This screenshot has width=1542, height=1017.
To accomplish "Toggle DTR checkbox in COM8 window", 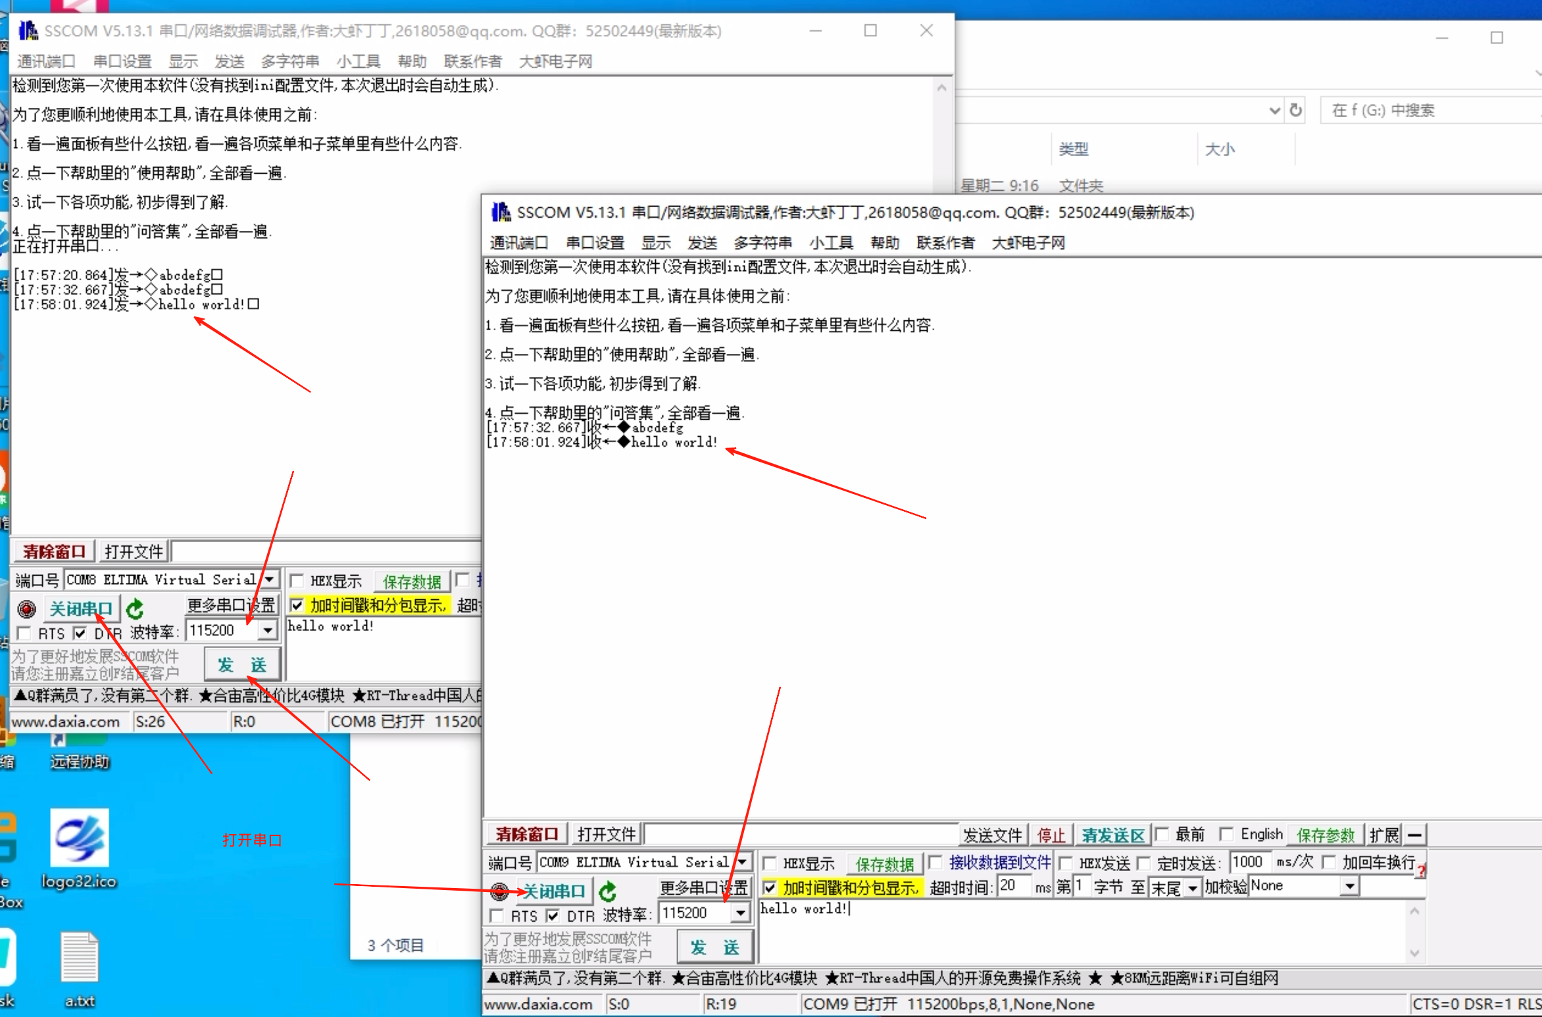I will pyautogui.click(x=80, y=633).
